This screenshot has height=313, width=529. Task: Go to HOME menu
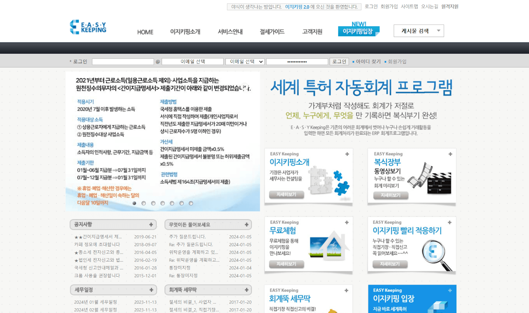(x=145, y=32)
